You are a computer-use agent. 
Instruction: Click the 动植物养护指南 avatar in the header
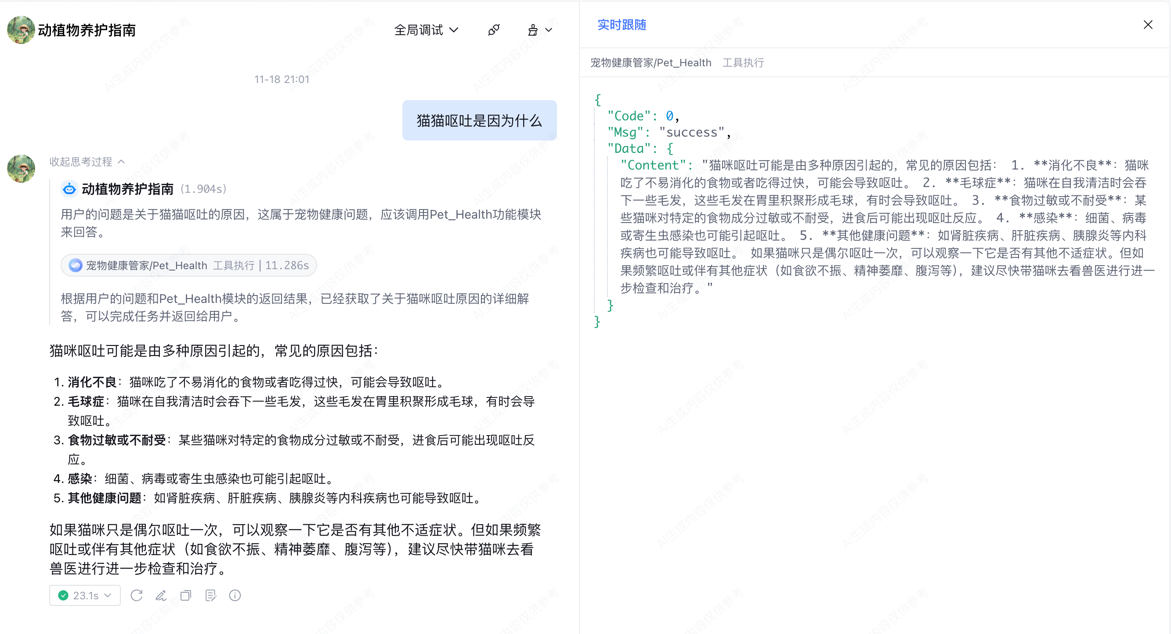(x=21, y=30)
